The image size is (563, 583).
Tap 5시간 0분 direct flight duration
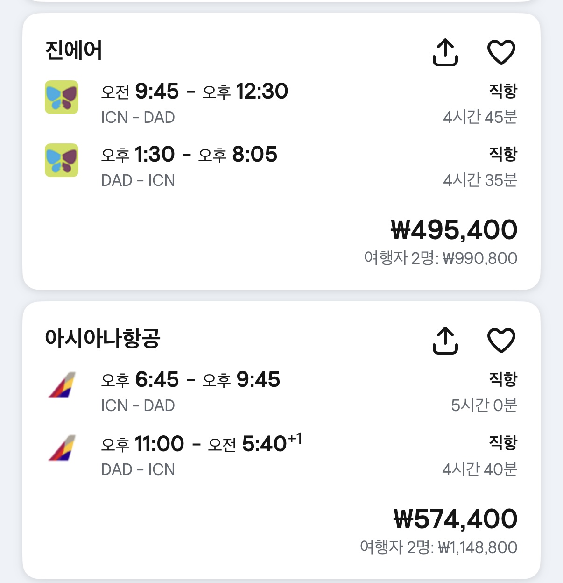pyautogui.click(x=484, y=405)
